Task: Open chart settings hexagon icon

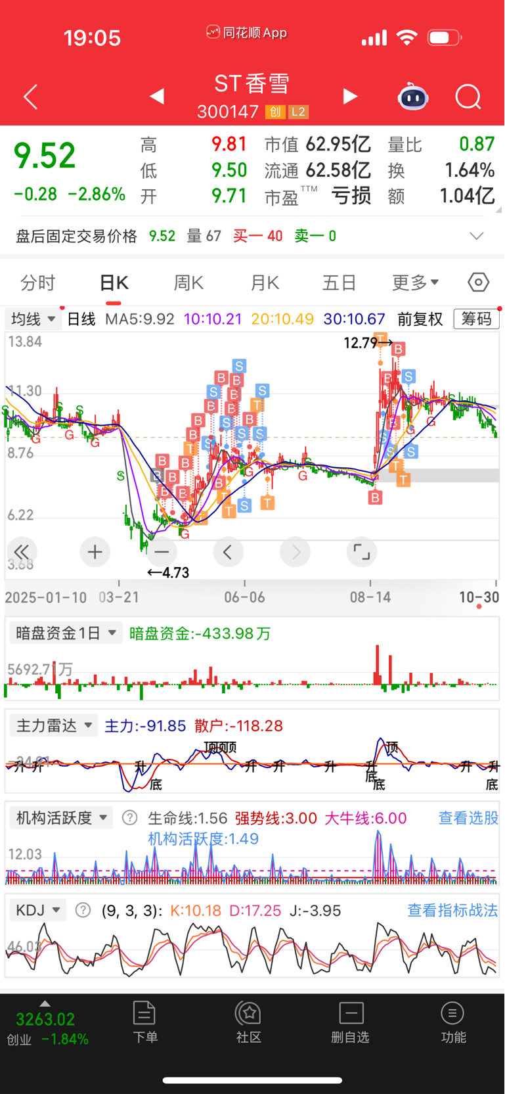Action: 479,283
